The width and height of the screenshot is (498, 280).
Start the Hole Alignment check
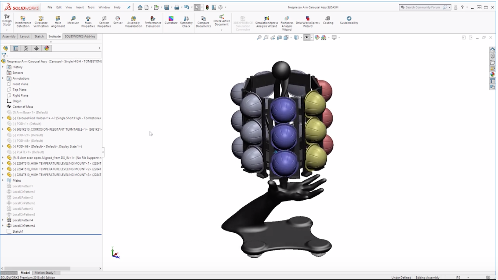point(58,22)
